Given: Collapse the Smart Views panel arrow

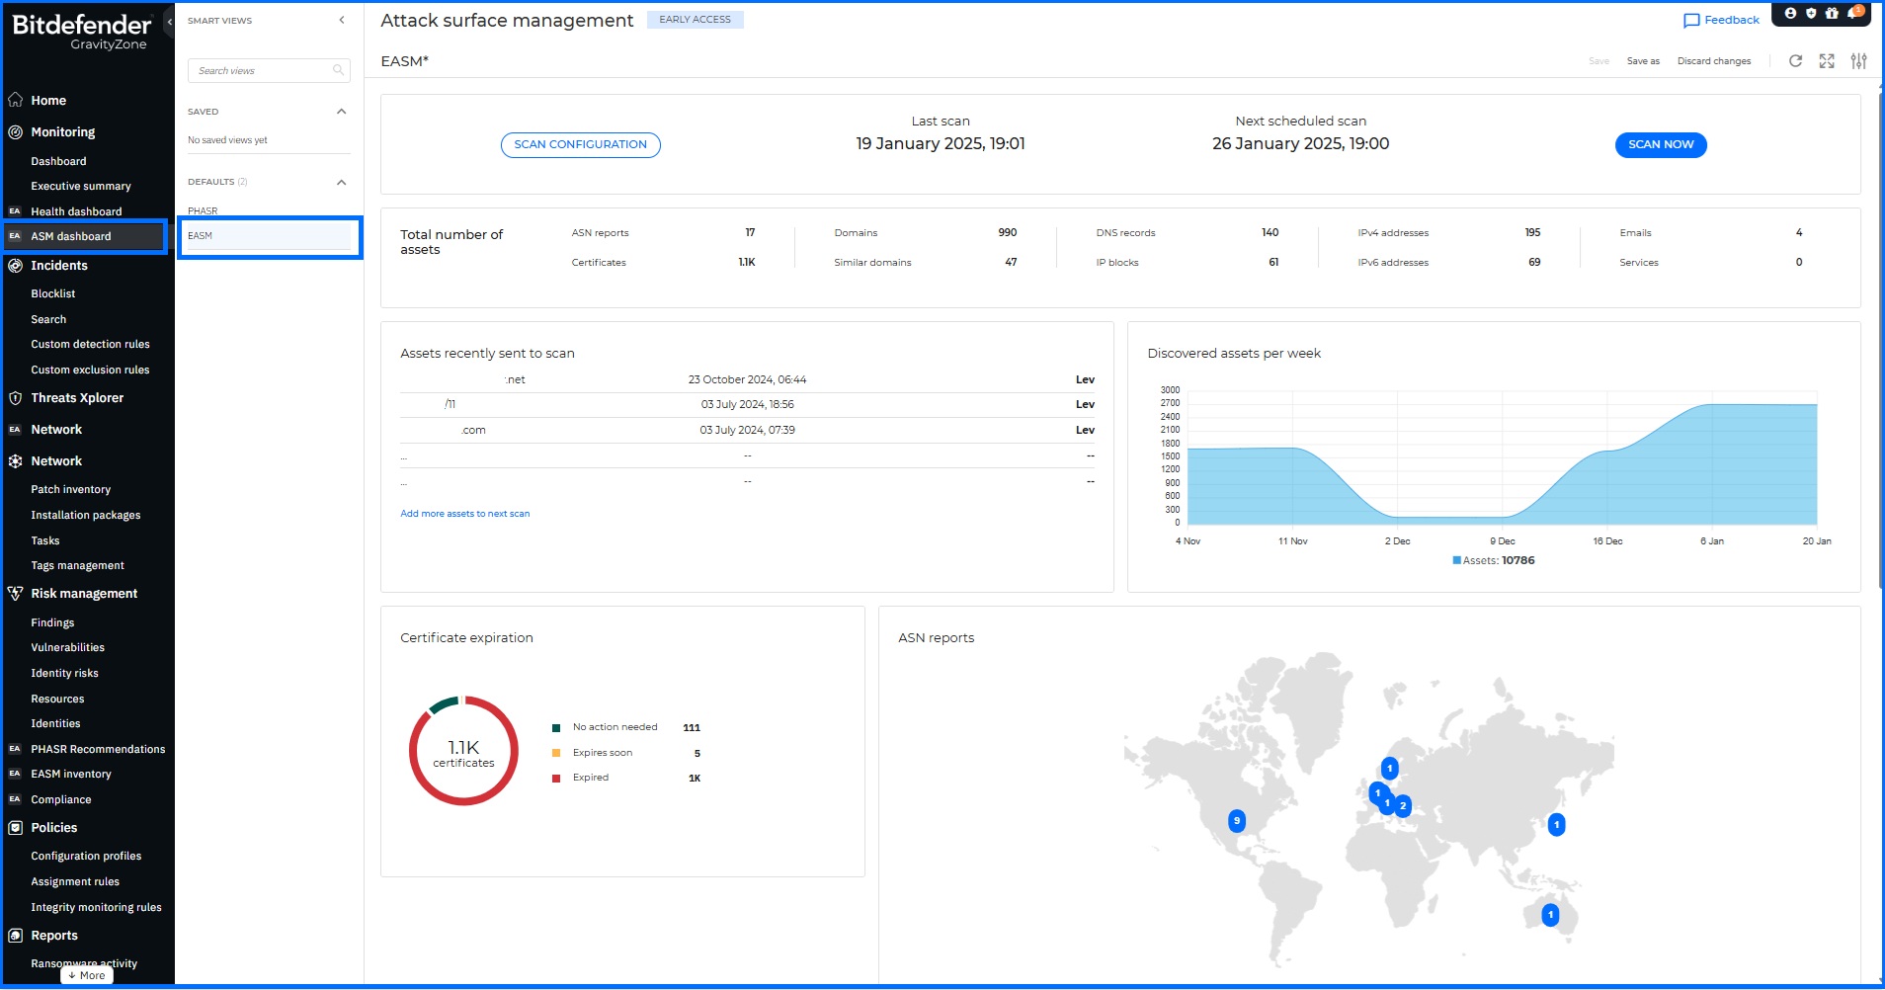Looking at the screenshot, I should click(x=342, y=20).
